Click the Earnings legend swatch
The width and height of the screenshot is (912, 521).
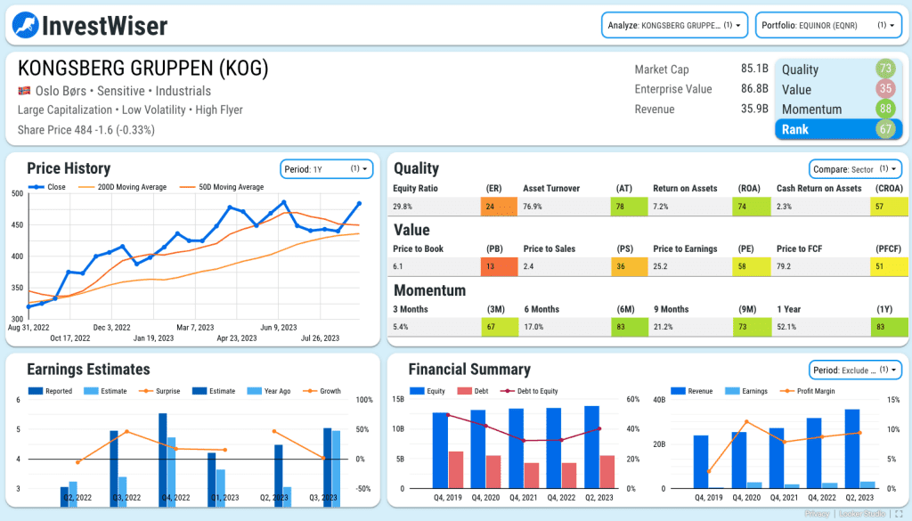pyautogui.click(x=732, y=391)
